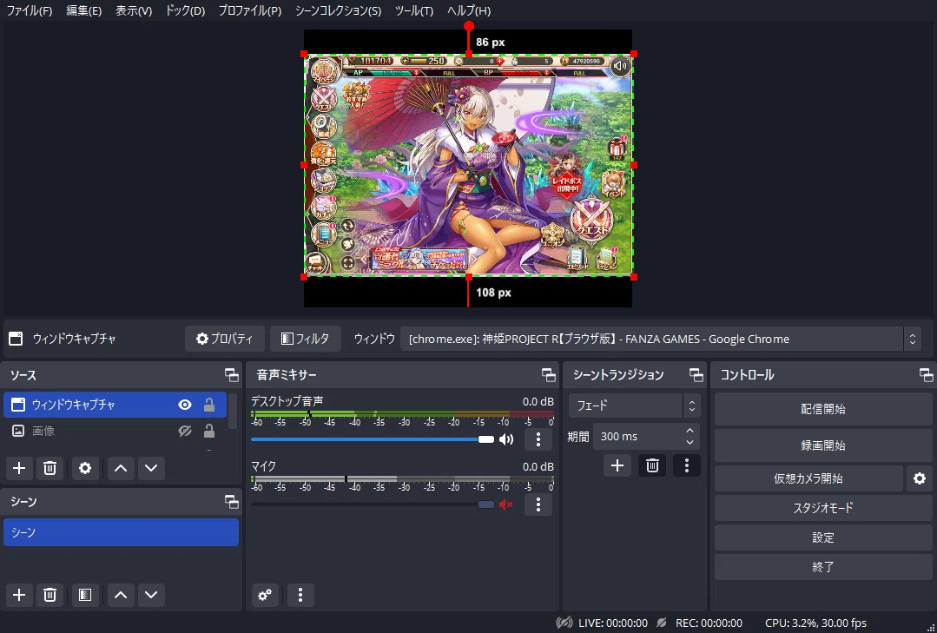937x633 pixels.
Task: Click 配信開始 button
Action: pyautogui.click(x=823, y=410)
